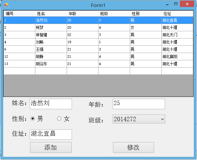Select the cell with name 林智健
The image size is (197, 160).
click(x=51, y=35)
